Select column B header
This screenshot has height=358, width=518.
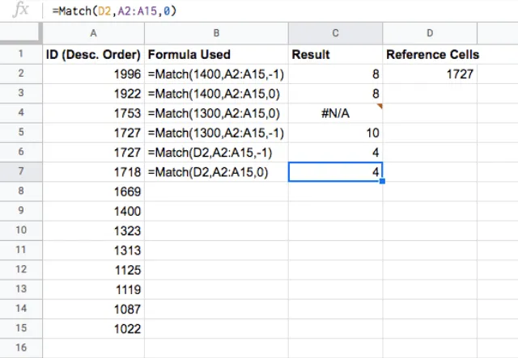(216, 33)
